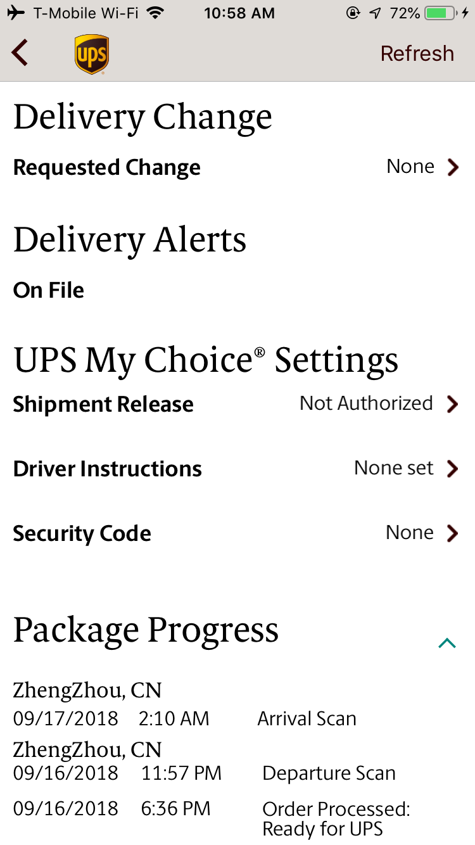The height and width of the screenshot is (845, 475).
Task: Tap the Departure Scan progress entry
Action: (x=329, y=773)
